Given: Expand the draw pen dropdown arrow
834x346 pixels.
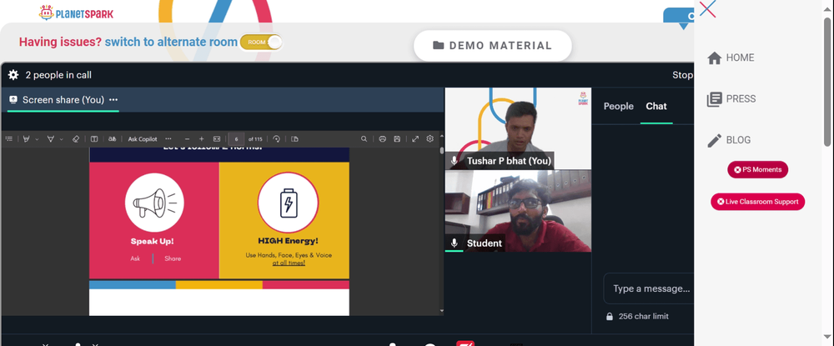Looking at the screenshot, I should pyautogui.click(x=61, y=139).
